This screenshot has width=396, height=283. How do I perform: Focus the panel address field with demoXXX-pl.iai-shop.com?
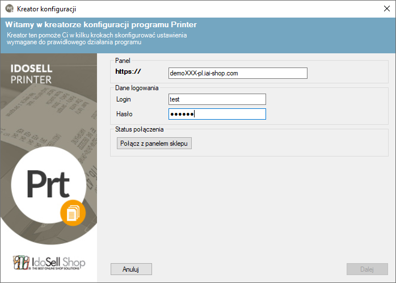coord(238,73)
